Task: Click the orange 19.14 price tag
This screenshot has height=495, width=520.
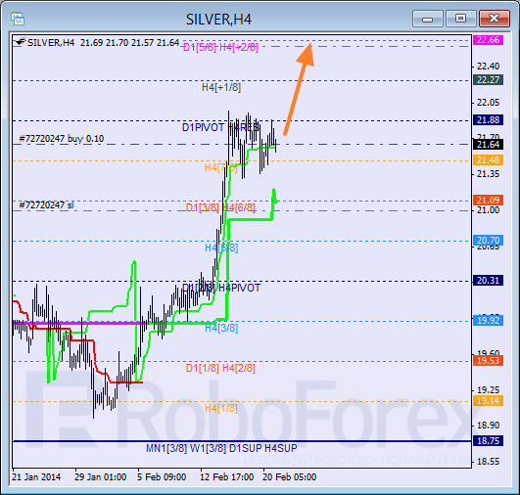Action: point(488,401)
